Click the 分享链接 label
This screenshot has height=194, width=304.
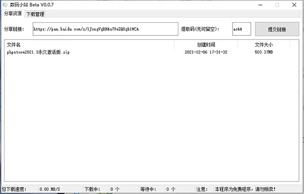(14, 29)
